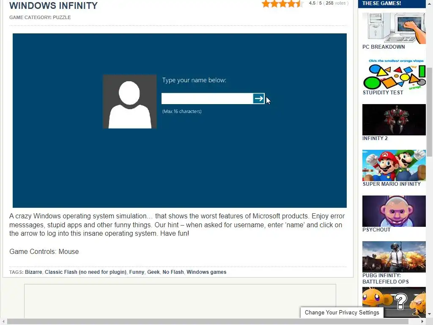Screen dimensions: 433x325
Task: Click horizontal scrollbar left arrow
Action: [x=3, y=322]
